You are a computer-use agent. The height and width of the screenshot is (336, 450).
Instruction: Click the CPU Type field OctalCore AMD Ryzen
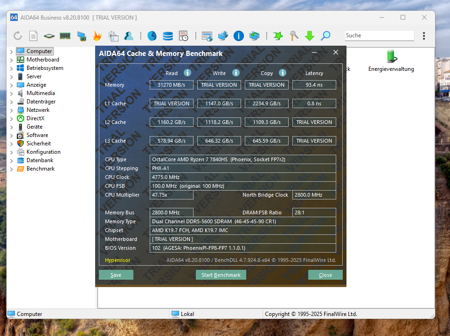[243, 159]
